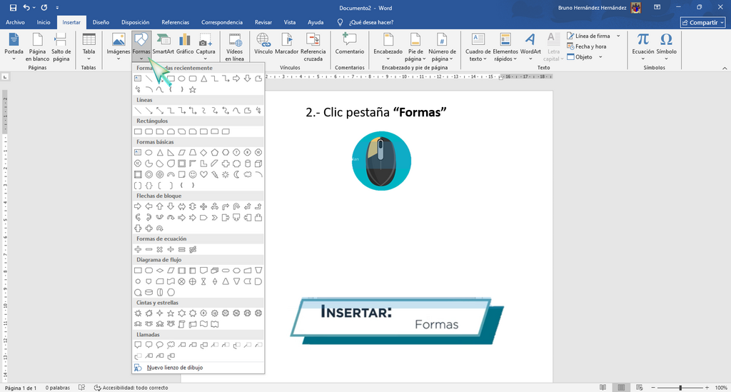This screenshot has width=731, height=392.
Task: Pick the heart shape in Formas básicas
Action: tap(203, 175)
